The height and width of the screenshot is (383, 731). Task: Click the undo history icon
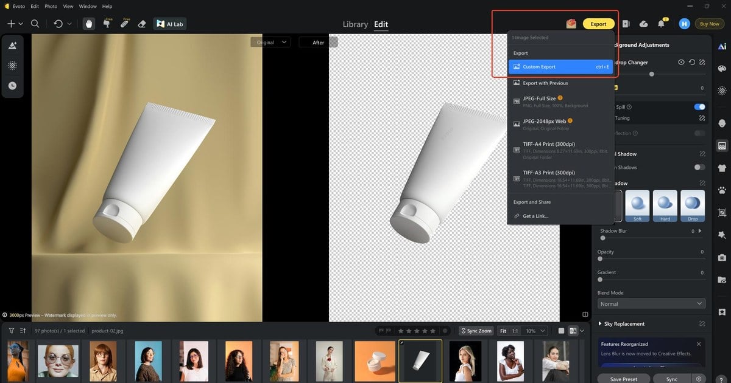[58, 24]
